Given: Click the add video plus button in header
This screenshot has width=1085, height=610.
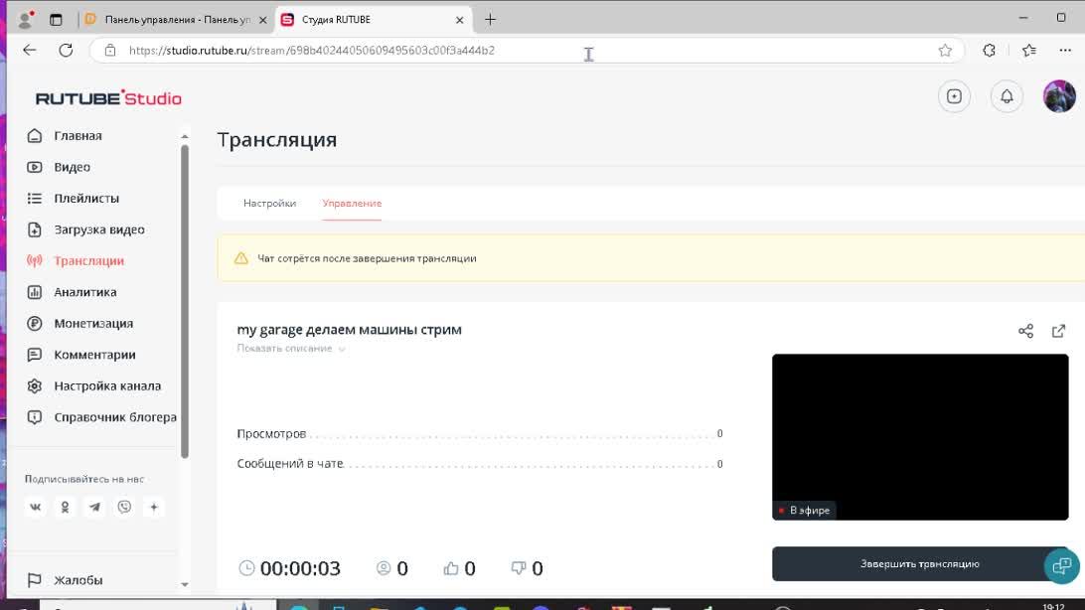Looking at the screenshot, I should (954, 96).
